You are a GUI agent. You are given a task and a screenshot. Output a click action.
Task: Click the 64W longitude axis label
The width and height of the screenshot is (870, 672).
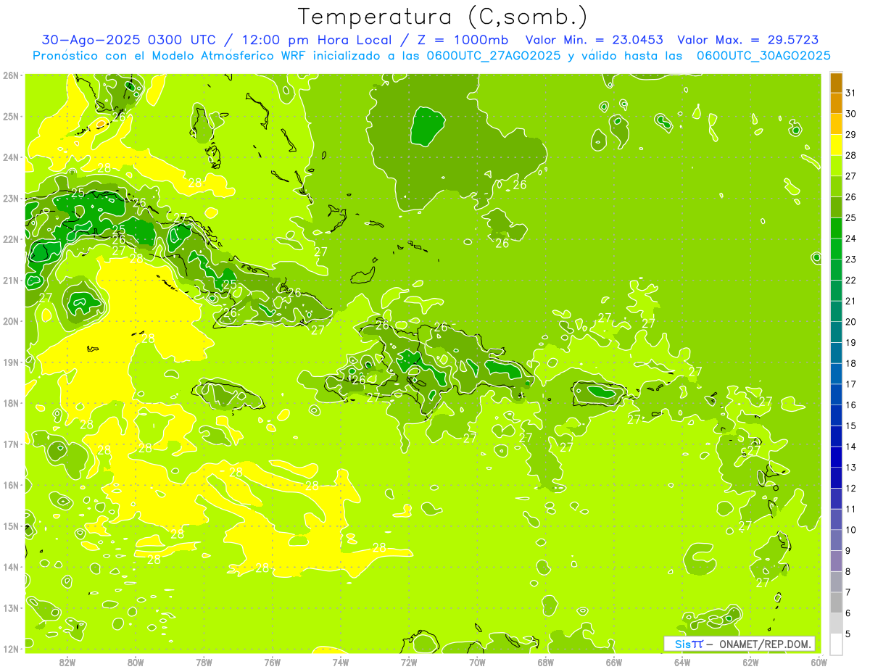pyautogui.click(x=681, y=661)
